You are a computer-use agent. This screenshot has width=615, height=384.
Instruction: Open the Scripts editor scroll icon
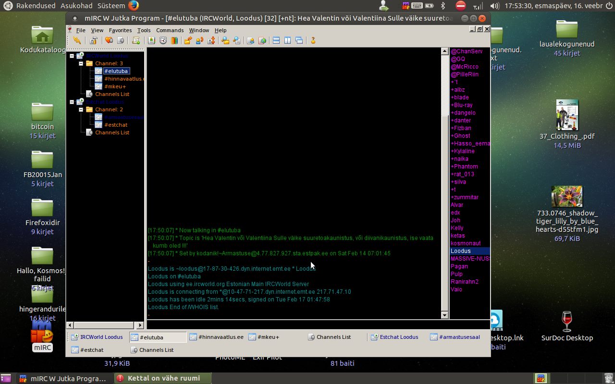(x=136, y=40)
